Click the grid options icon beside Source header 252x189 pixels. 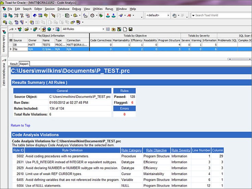[11, 40]
